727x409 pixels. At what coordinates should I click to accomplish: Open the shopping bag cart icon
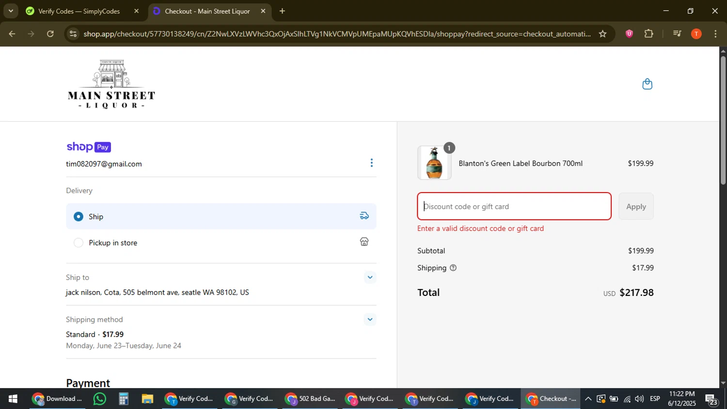coord(647,84)
